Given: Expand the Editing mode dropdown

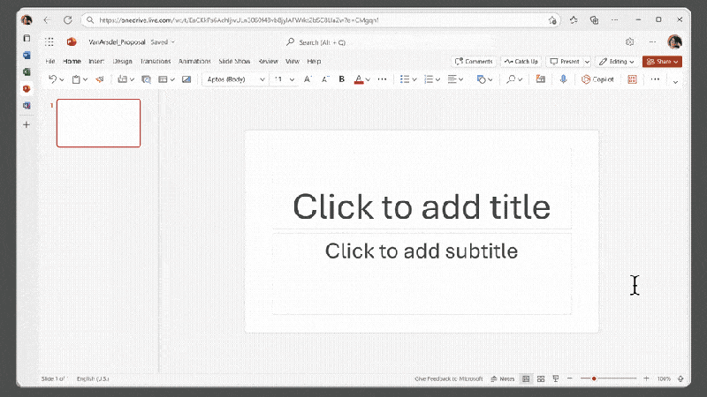Looking at the screenshot, I should pyautogui.click(x=616, y=62).
